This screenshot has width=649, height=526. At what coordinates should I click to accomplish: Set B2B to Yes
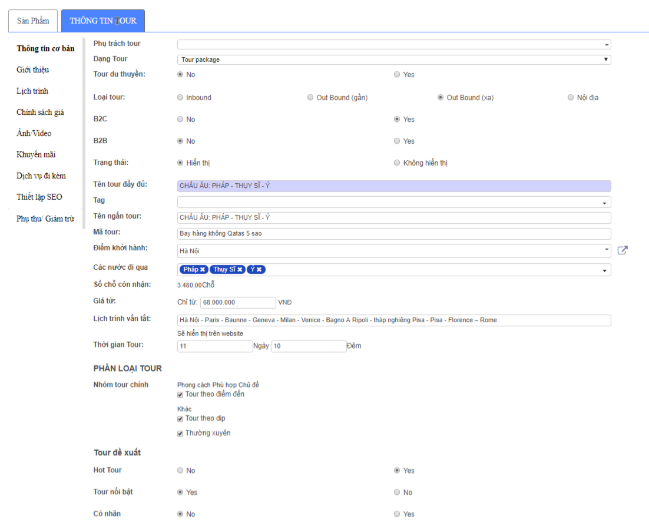pyautogui.click(x=397, y=141)
